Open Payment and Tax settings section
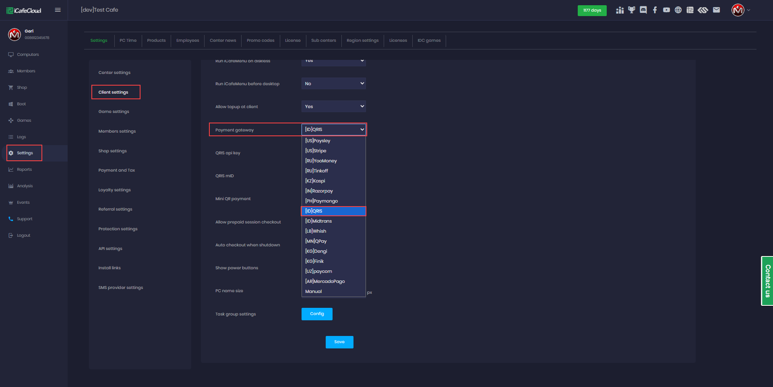 117,170
